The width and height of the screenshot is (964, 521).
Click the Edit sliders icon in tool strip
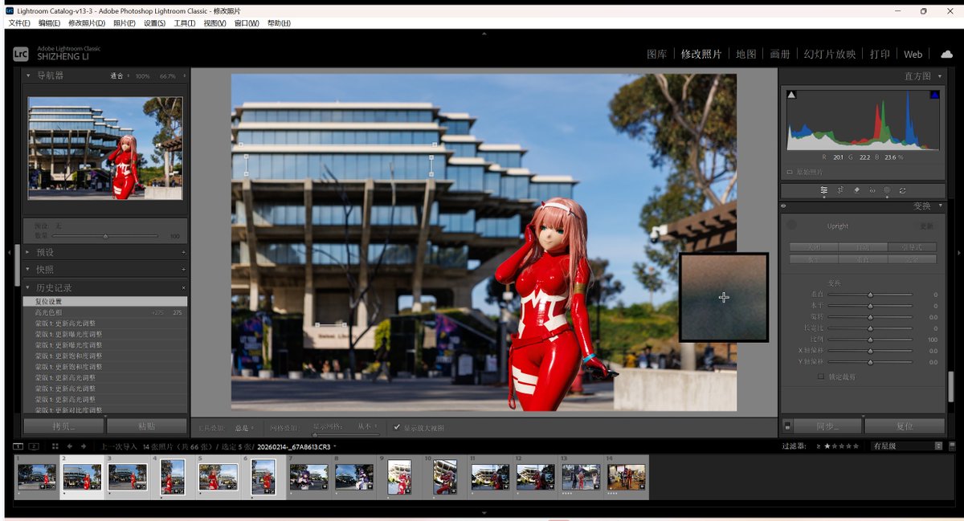click(x=823, y=190)
